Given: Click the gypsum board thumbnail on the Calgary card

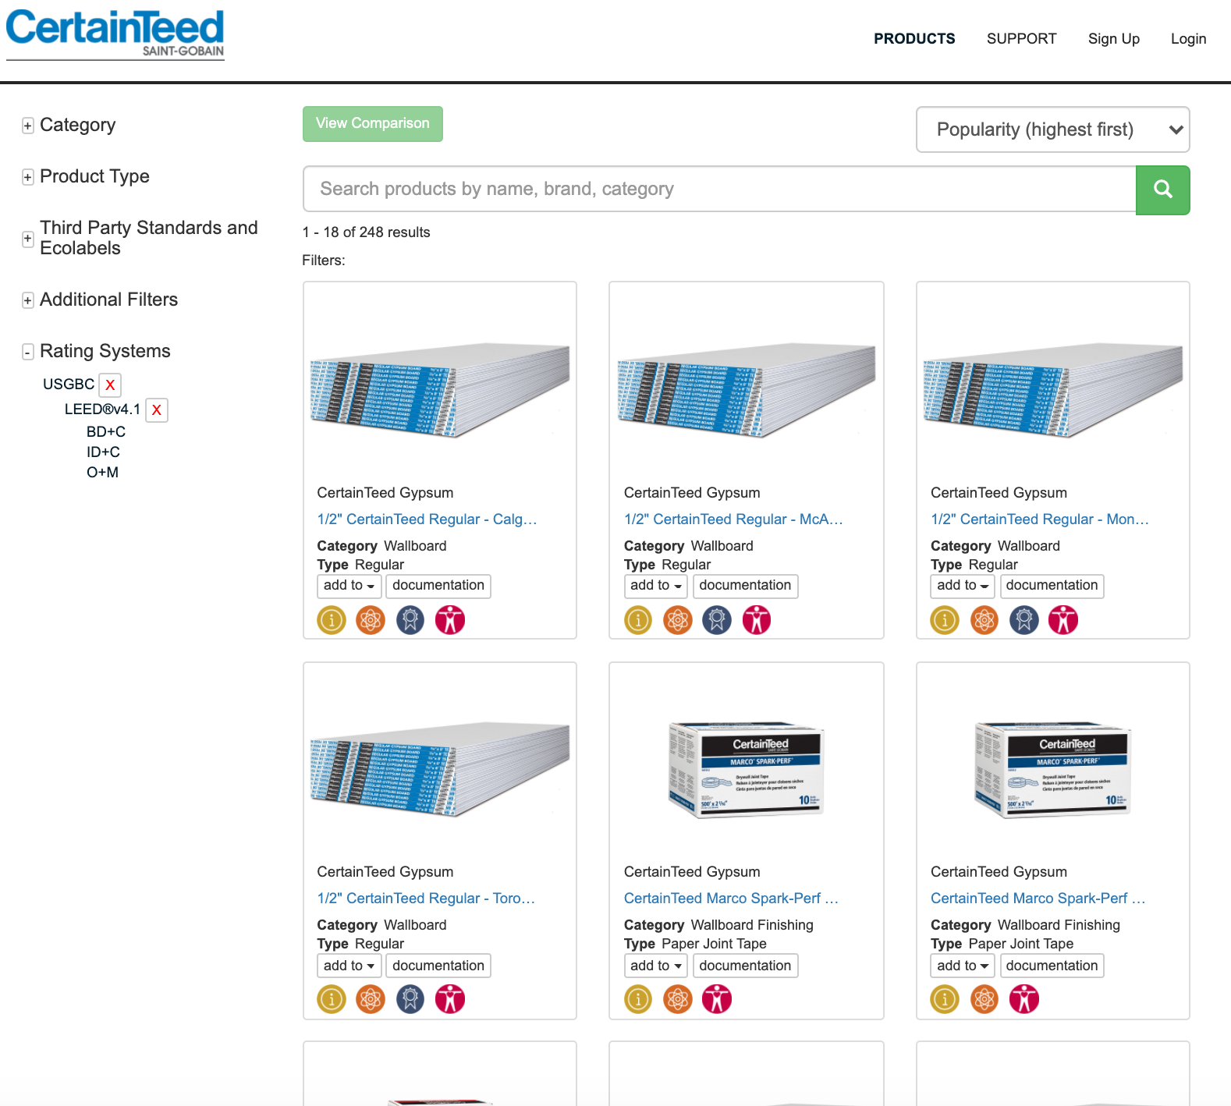Looking at the screenshot, I should (x=440, y=390).
